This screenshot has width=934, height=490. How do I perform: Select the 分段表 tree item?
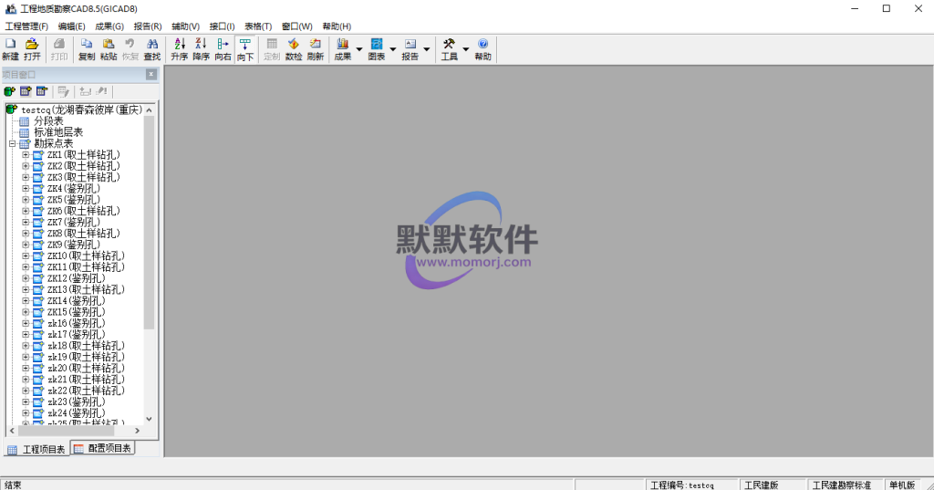[x=48, y=121]
